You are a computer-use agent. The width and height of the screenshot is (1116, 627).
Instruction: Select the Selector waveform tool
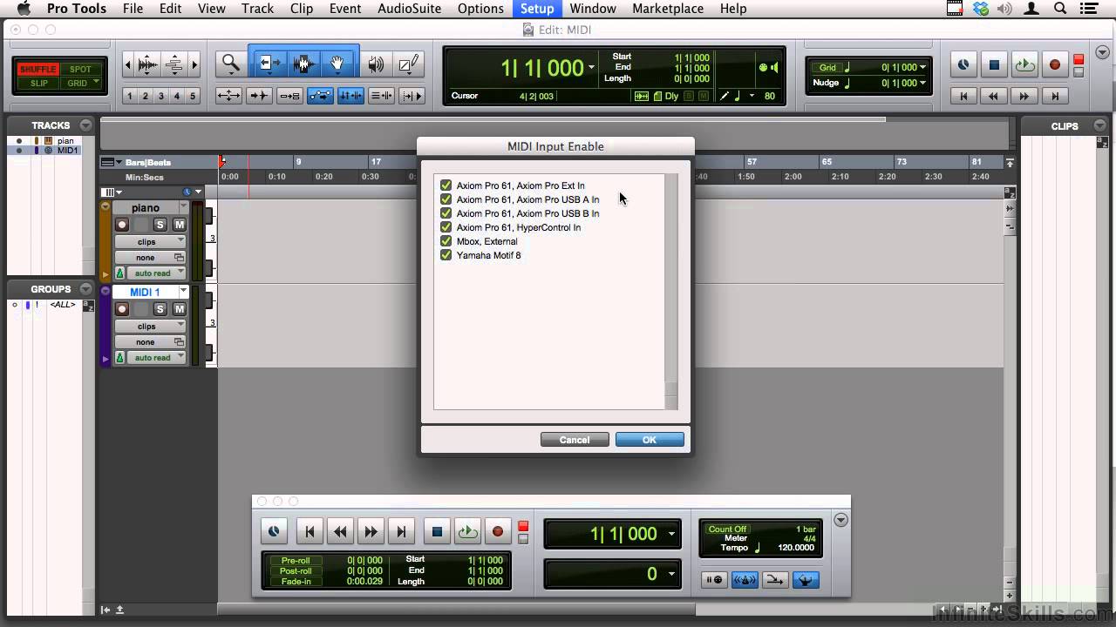(x=303, y=64)
